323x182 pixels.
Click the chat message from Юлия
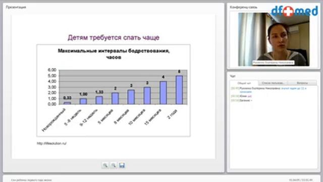tap(241, 96)
